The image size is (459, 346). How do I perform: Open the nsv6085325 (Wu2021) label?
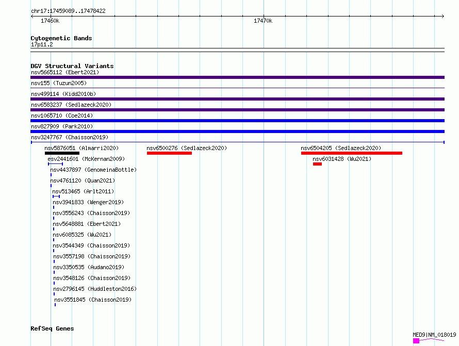82,235
